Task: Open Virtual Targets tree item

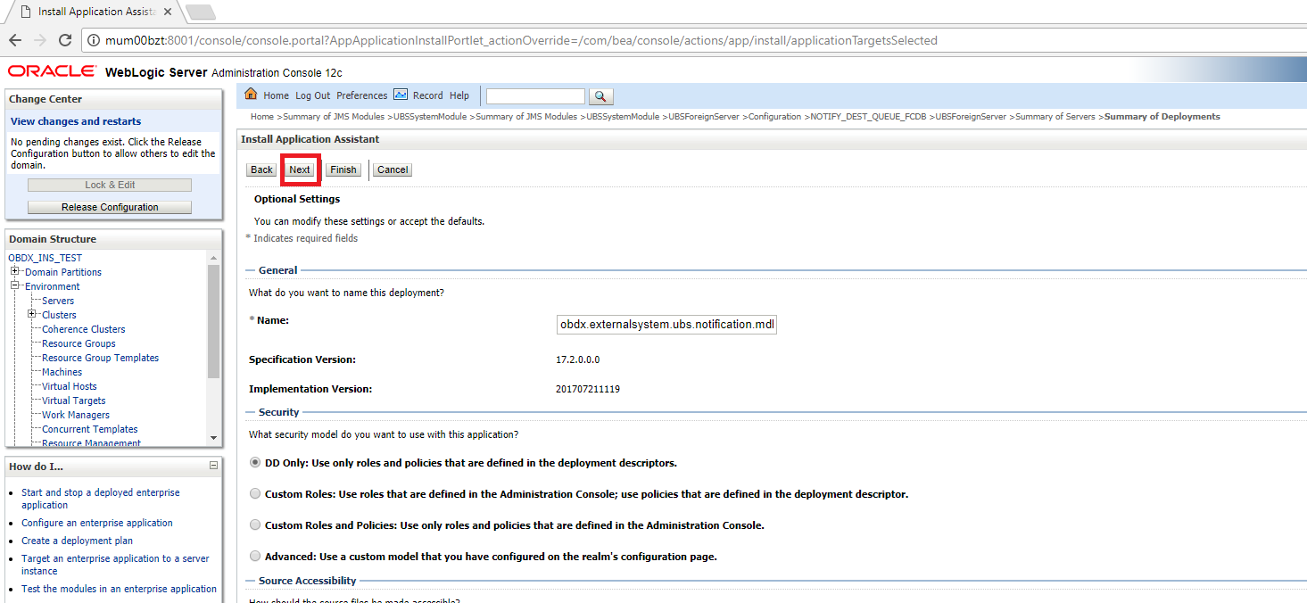Action: coord(73,401)
